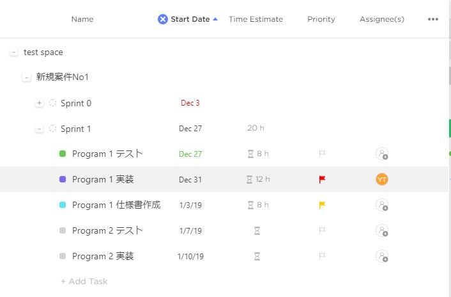451x297 pixels.
Task: Set the priority flag for Program 2 実装
Action: click(322, 257)
